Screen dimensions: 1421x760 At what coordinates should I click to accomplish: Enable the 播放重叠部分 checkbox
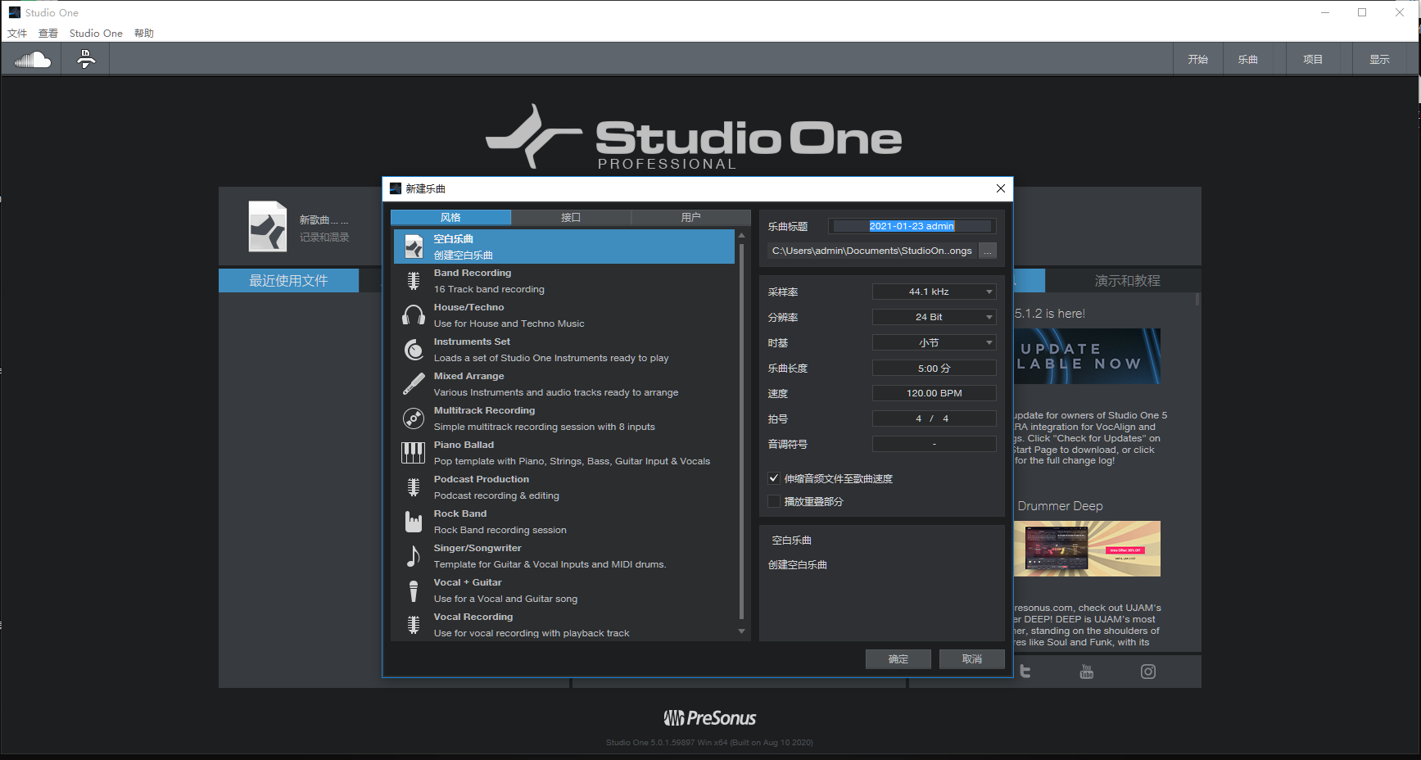[774, 501]
